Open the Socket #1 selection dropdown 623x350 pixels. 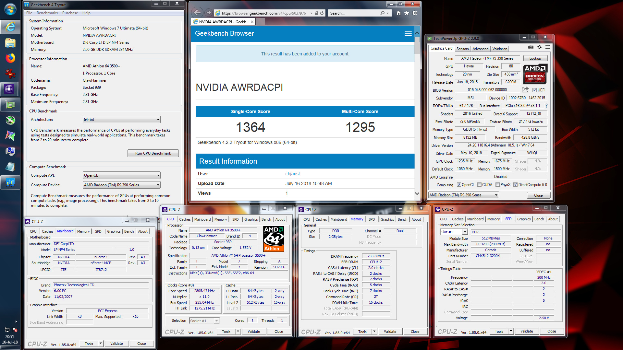pyautogui.click(x=204, y=321)
